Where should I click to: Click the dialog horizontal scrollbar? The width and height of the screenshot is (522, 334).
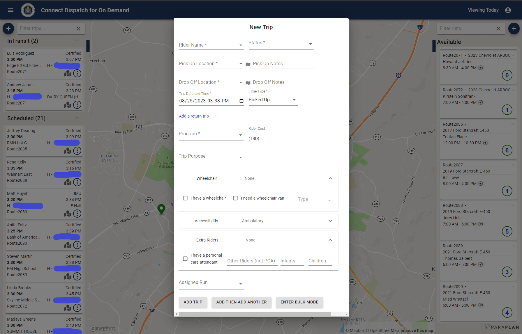(x=255, y=314)
